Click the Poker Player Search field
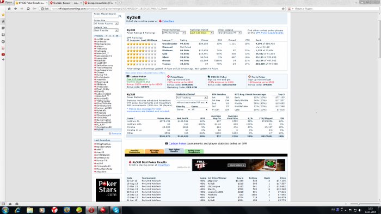The image size is (381, 214). [x=106, y=16]
